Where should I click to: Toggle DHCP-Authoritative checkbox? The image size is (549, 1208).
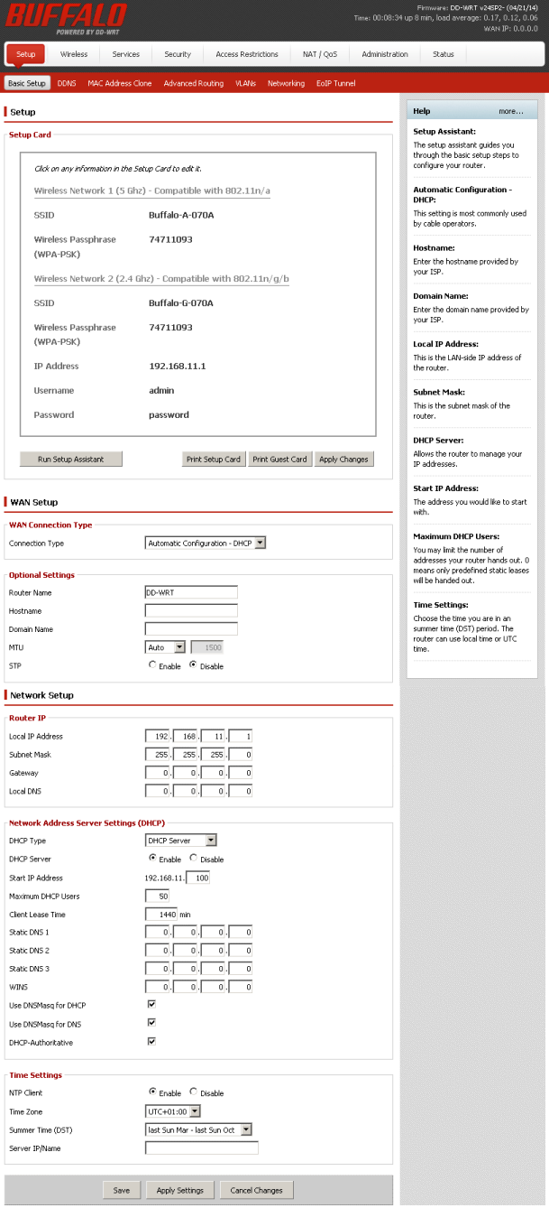(x=151, y=1041)
